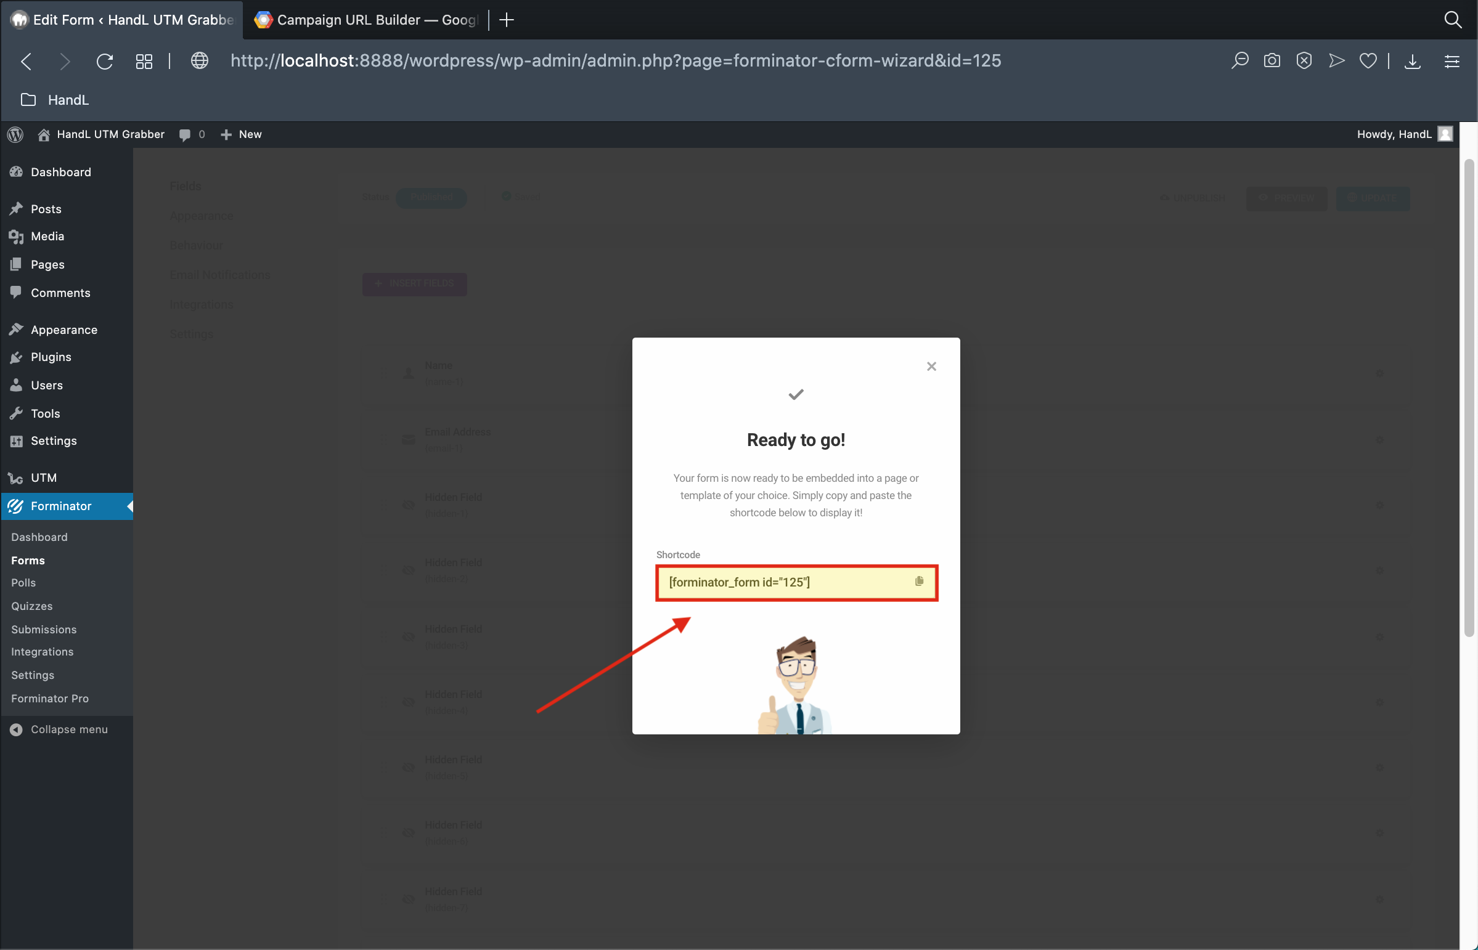Click the browser snapshot camera icon
This screenshot has width=1478, height=950.
(1272, 60)
